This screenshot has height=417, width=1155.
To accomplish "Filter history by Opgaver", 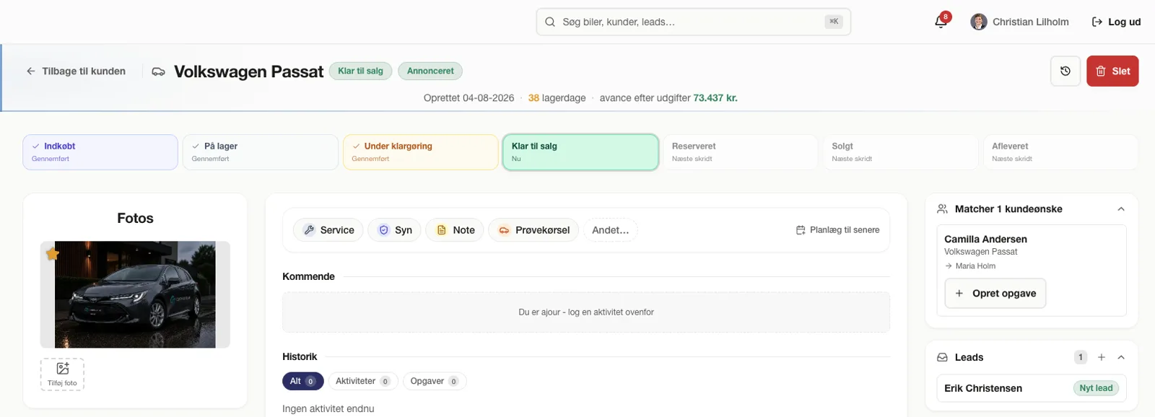I will (x=435, y=381).
